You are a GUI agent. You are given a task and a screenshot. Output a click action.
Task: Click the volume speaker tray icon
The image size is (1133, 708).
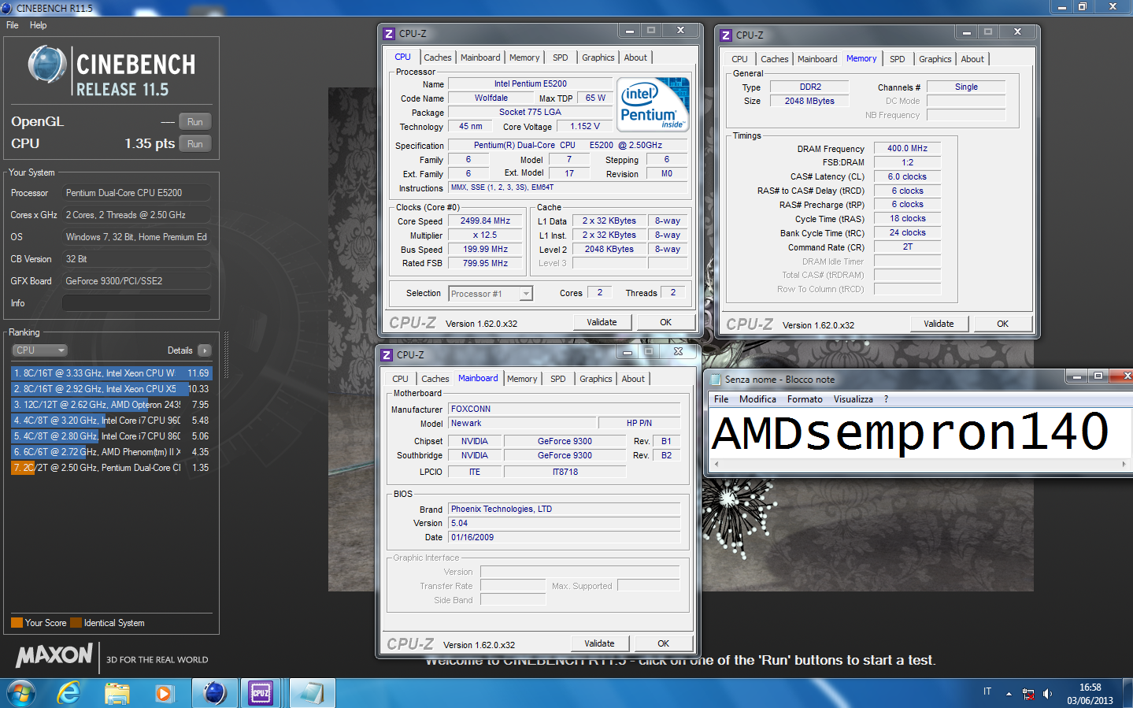pyautogui.click(x=1048, y=694)
